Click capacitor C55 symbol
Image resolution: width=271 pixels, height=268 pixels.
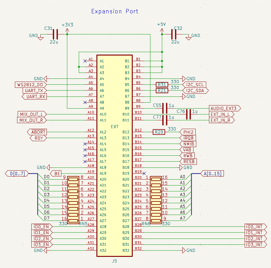coord(165,108)
